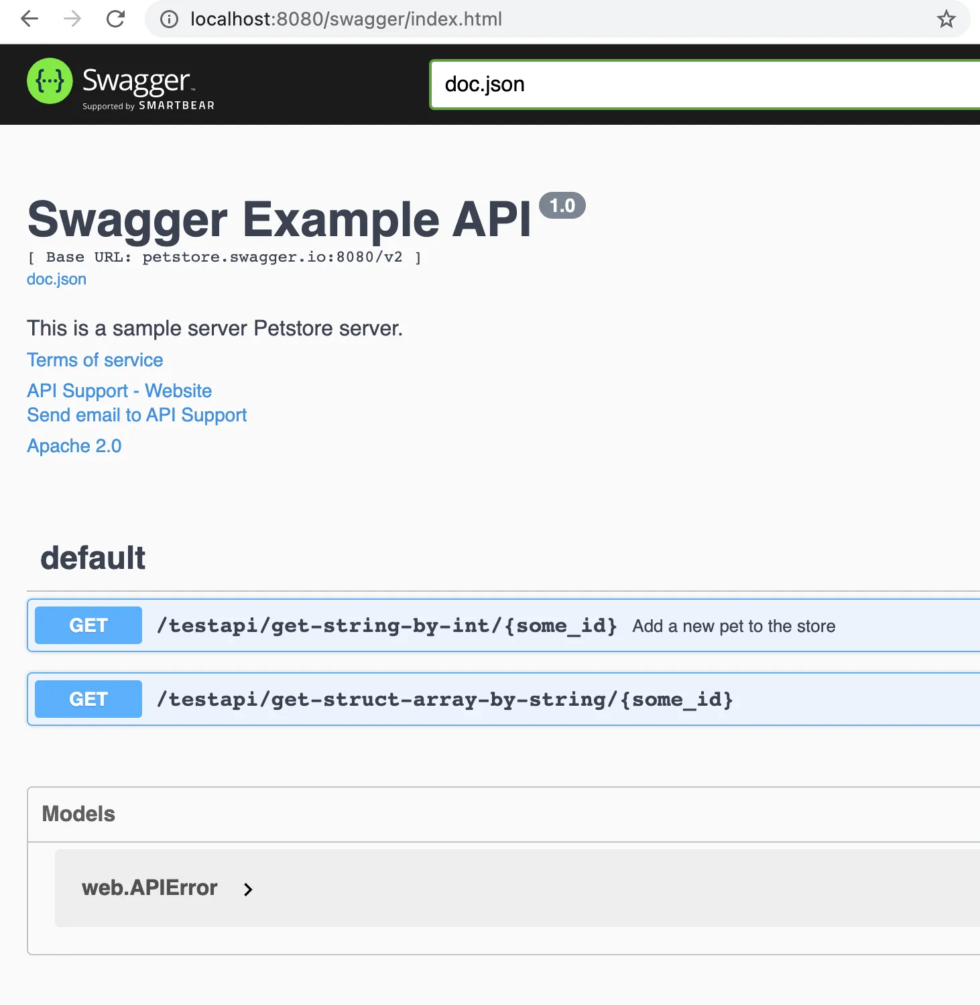Click the web.APIError model name
The height and width of the screenshot is (1005, 980).
coord(149,888)
